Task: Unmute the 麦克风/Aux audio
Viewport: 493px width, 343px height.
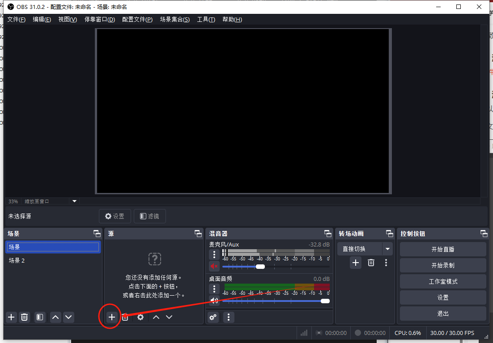Action: click(x=214, y=267)
